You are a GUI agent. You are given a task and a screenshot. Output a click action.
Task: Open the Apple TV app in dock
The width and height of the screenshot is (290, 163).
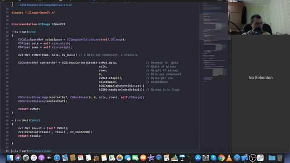point(49,158)
